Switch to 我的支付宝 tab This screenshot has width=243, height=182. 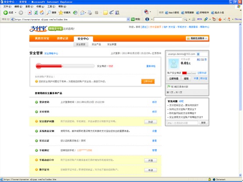[42, 38]
